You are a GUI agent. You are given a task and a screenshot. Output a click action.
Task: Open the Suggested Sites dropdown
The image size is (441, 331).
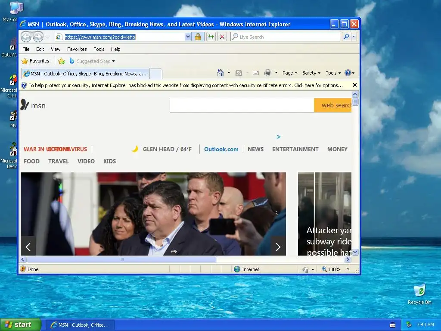[92, 61]
